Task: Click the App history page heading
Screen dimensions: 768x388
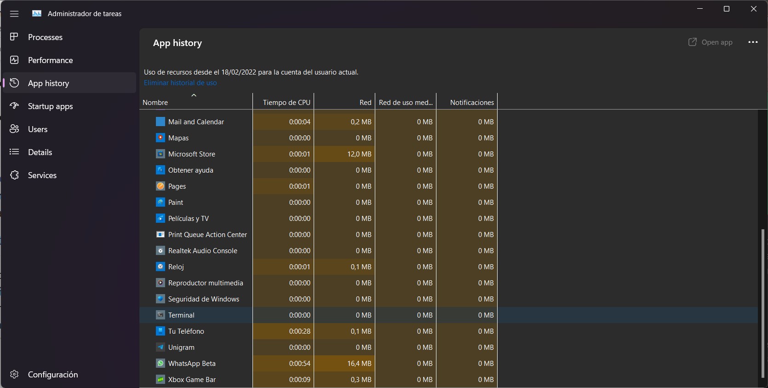Action: pyautogui.click(x=178, y=43)
